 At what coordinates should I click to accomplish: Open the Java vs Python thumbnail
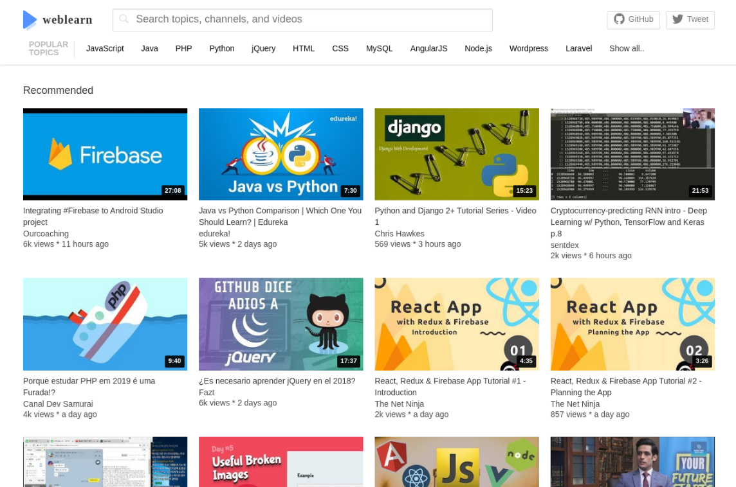pos(281,154)
